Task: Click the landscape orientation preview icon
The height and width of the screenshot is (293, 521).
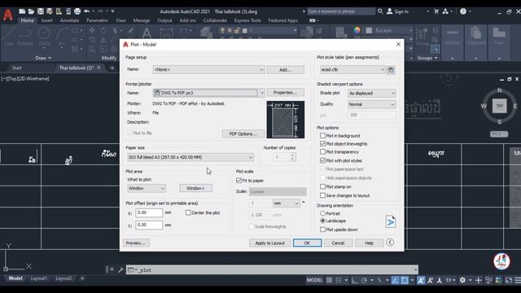Action: (x=391, y=221)
